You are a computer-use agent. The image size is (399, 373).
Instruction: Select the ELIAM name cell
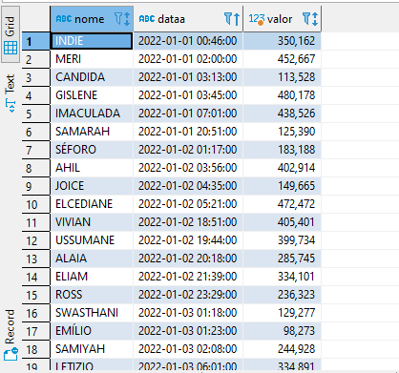pos(92,277)
